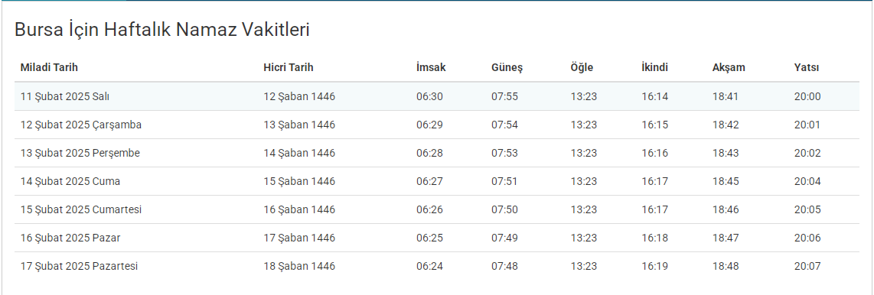The image size is (874, 295).
Task: Click the Bursa İçin Haftalık Namaz Vakitleri heading
Action: click(x=161, y=30)
